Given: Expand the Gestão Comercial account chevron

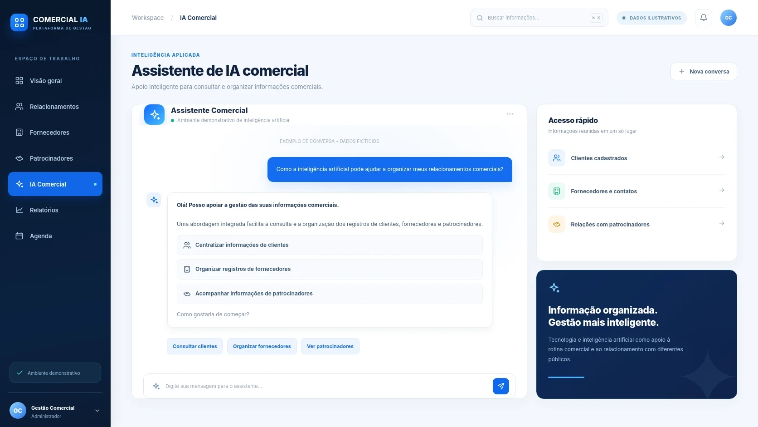Looking at the screenshot, I should point(97,411).
